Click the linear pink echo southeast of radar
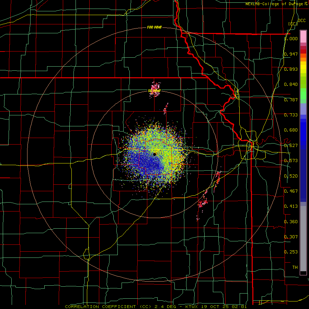 (217, 181)
